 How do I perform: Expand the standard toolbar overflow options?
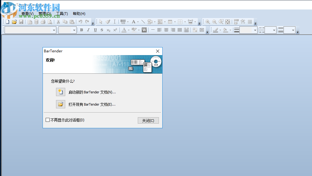(x=93, y=24)
